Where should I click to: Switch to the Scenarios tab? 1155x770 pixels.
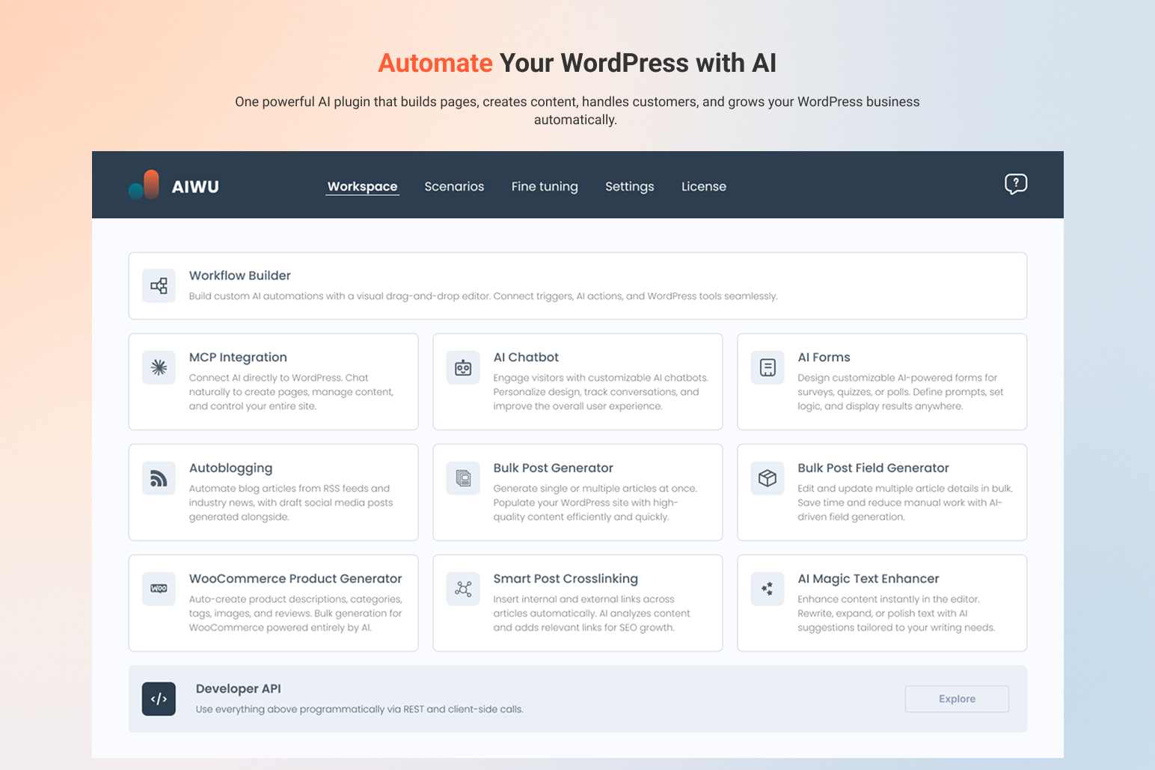click(454, 186)
